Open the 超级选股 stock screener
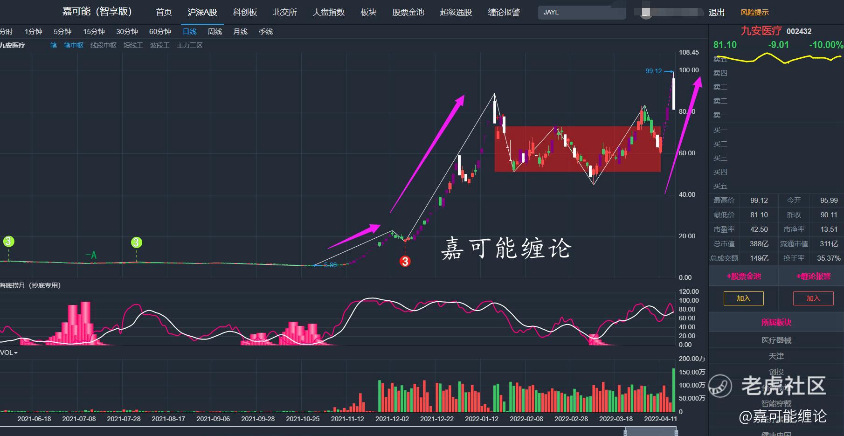The width and height of the screenshot is (844, 436). pyautogui.click(x=456, y=12)
